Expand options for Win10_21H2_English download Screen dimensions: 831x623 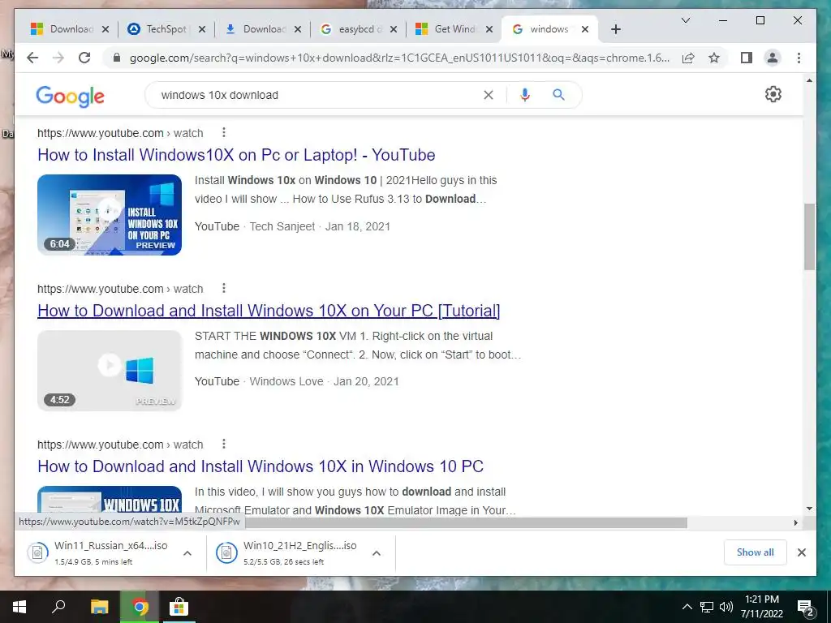coord(377,553)
